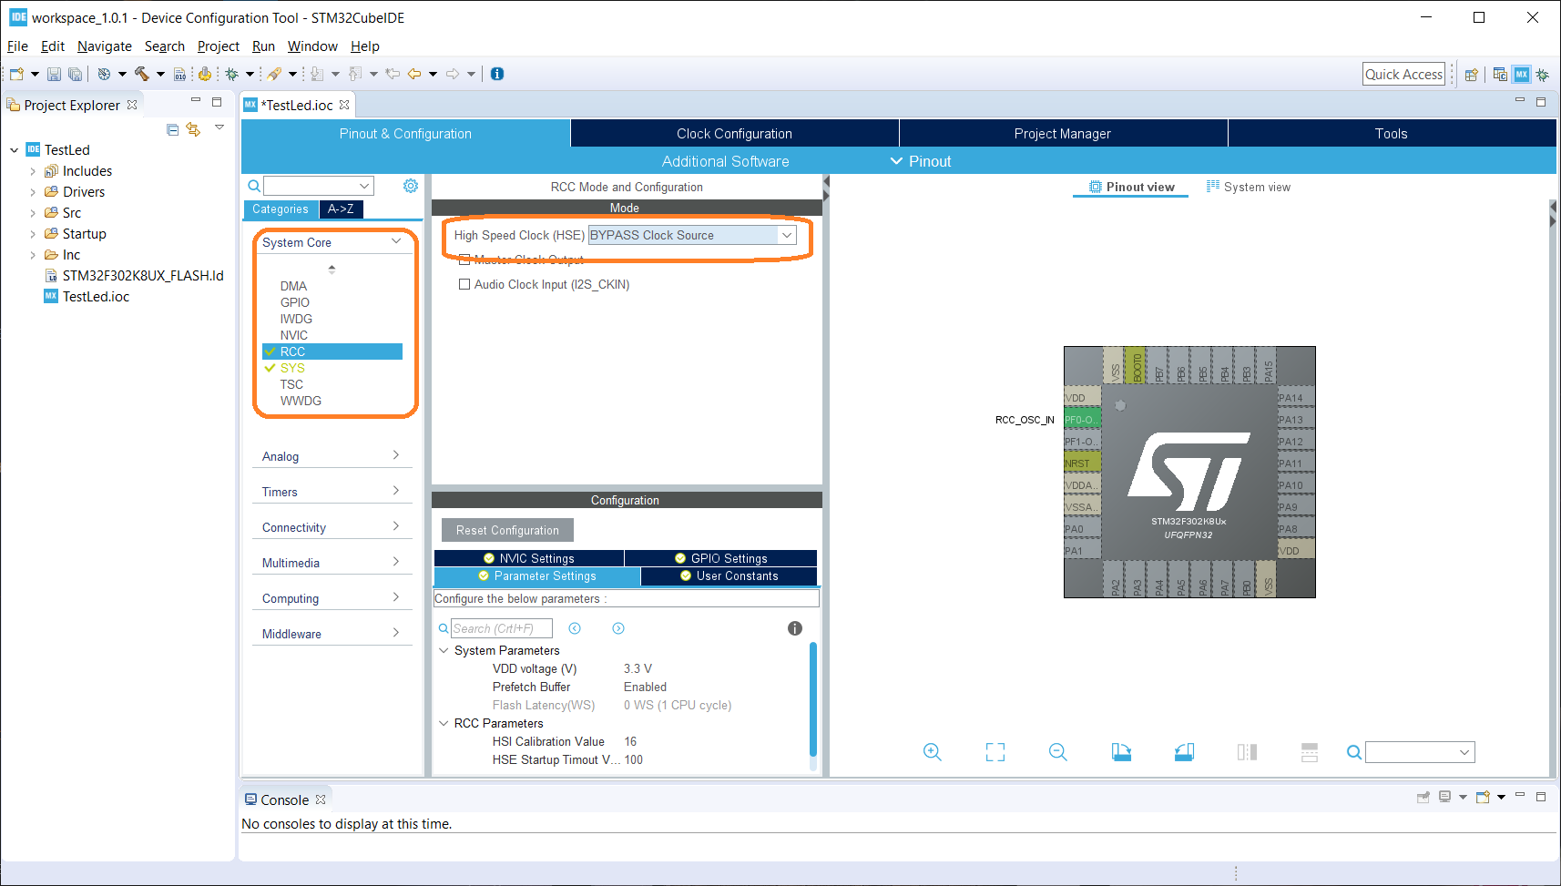Image resolution: width=1561 pixels, height=886 pixels.
Task: Enable Master Clock Output checkbox
Action: (465, 260)
